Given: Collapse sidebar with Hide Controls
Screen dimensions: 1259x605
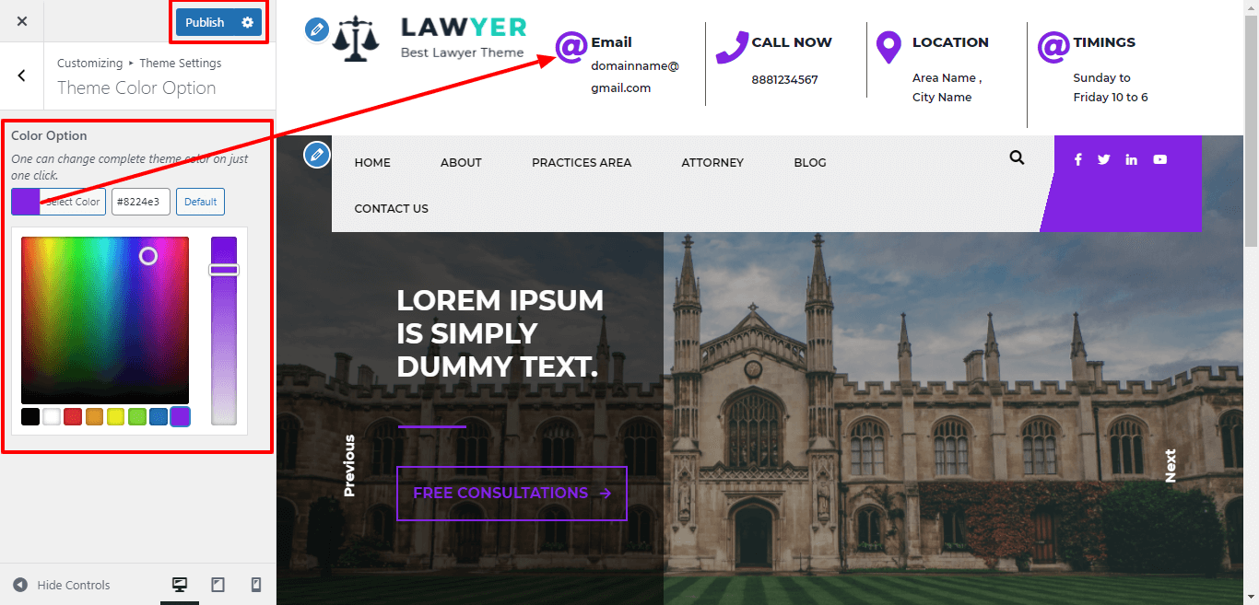Looking at the screenshot, I should pos(62,585).
